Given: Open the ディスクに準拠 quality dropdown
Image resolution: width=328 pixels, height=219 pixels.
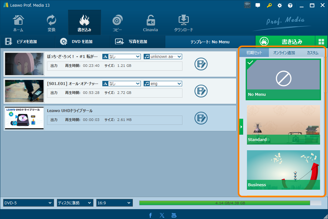Looking at the screenshot, I should point(75,203).
